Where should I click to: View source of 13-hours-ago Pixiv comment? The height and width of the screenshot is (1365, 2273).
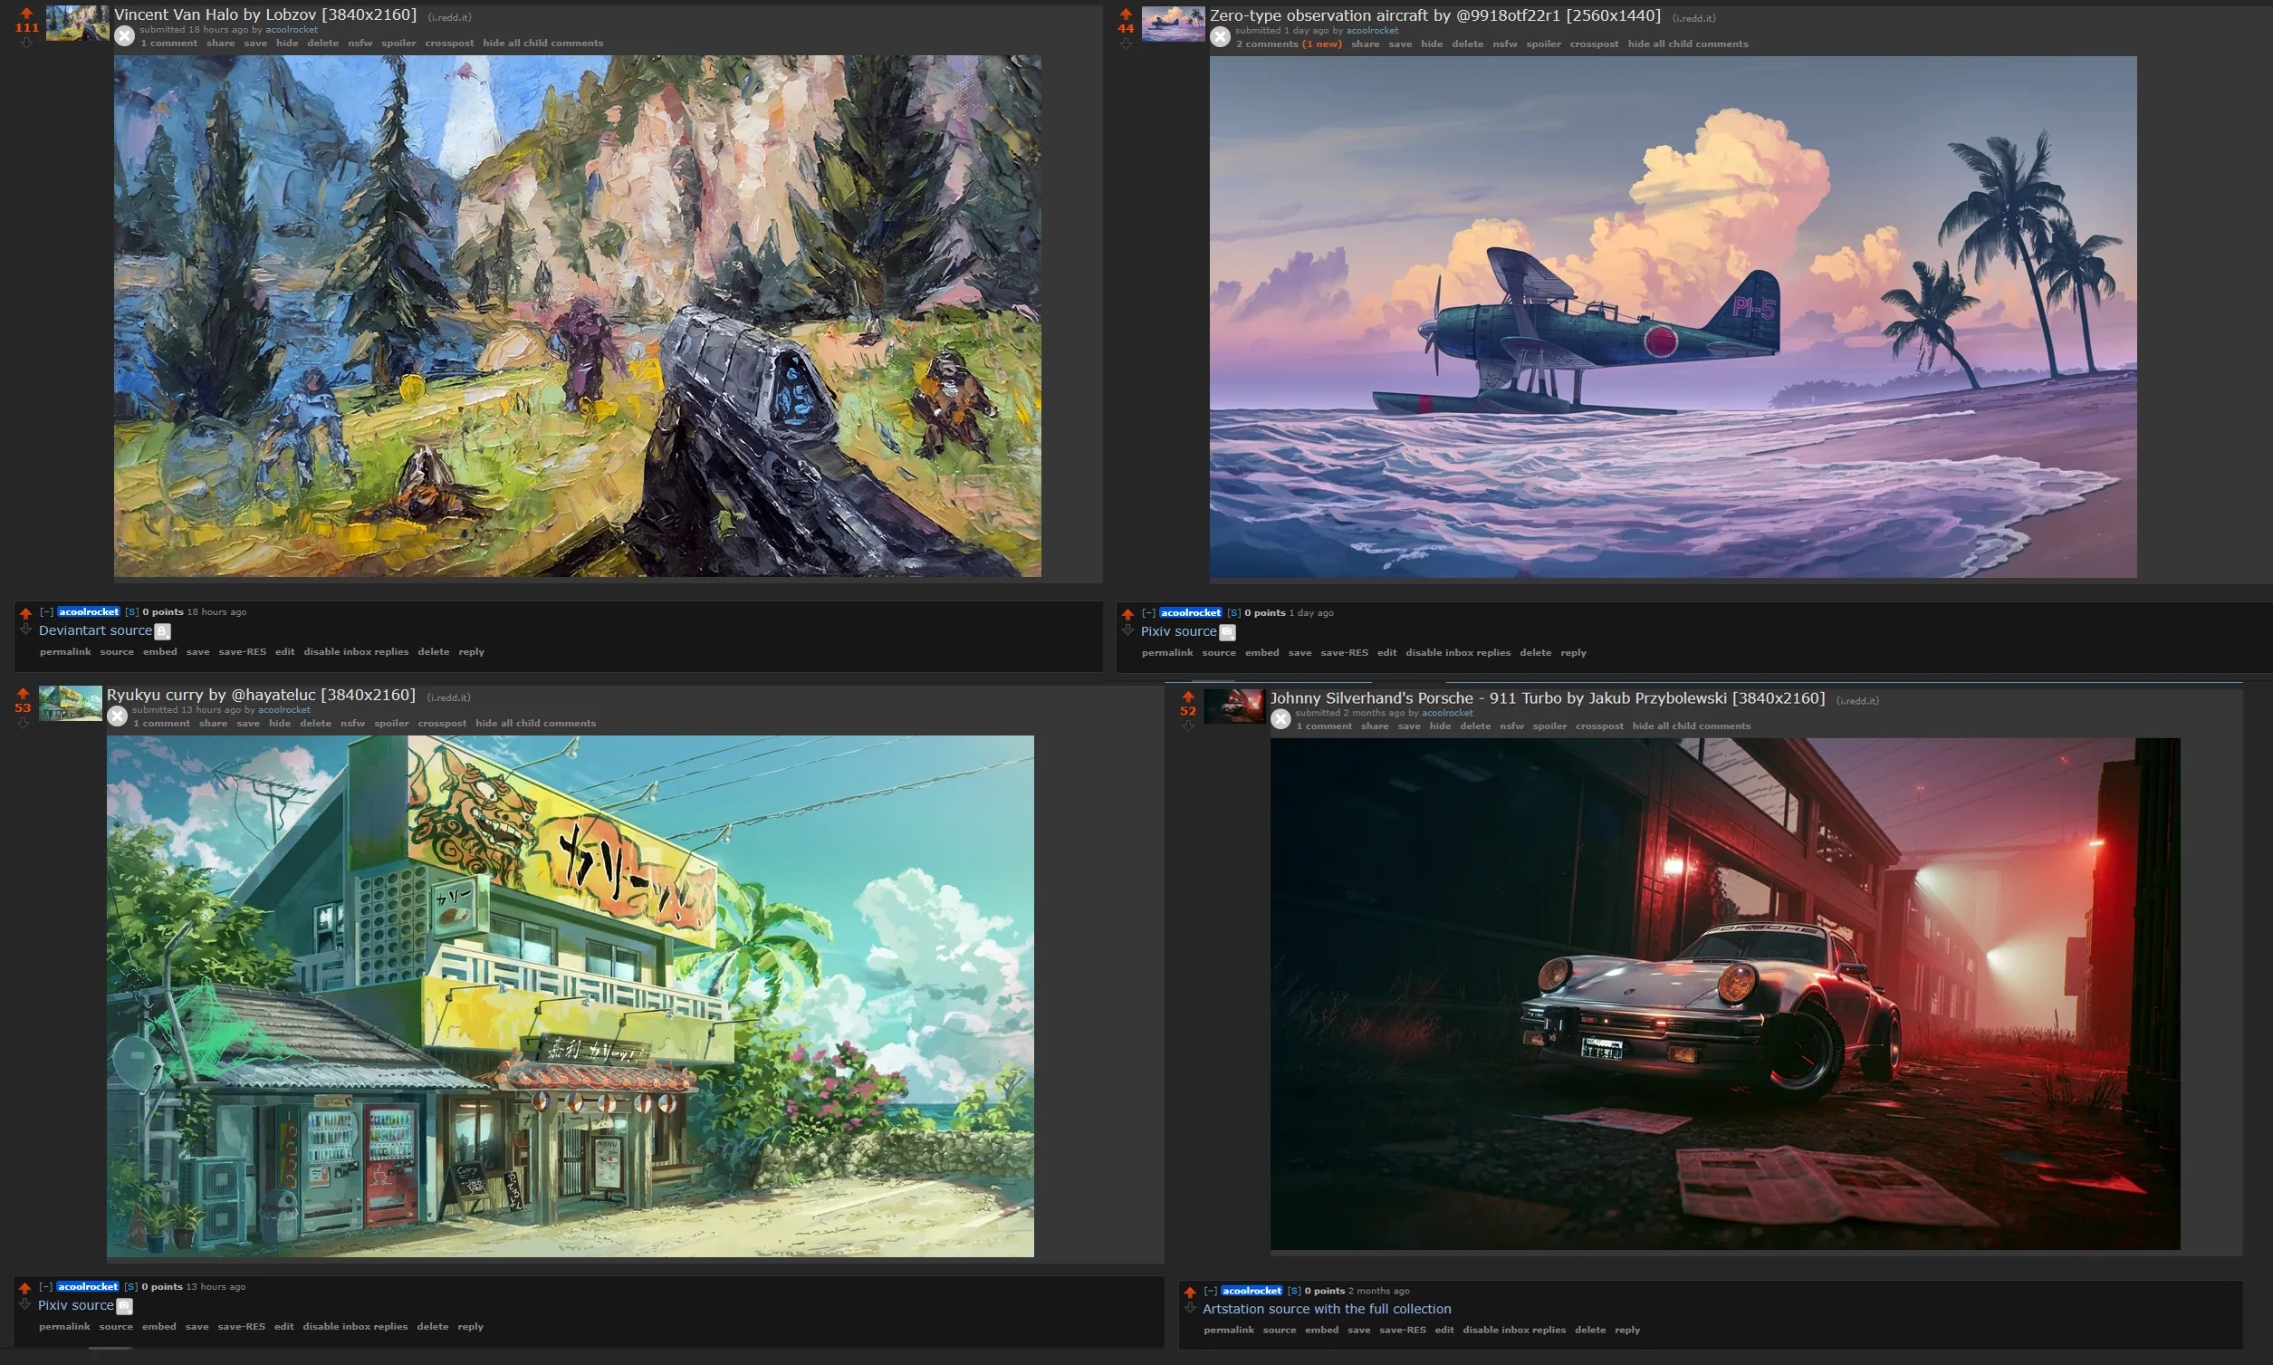[116, 1327]
